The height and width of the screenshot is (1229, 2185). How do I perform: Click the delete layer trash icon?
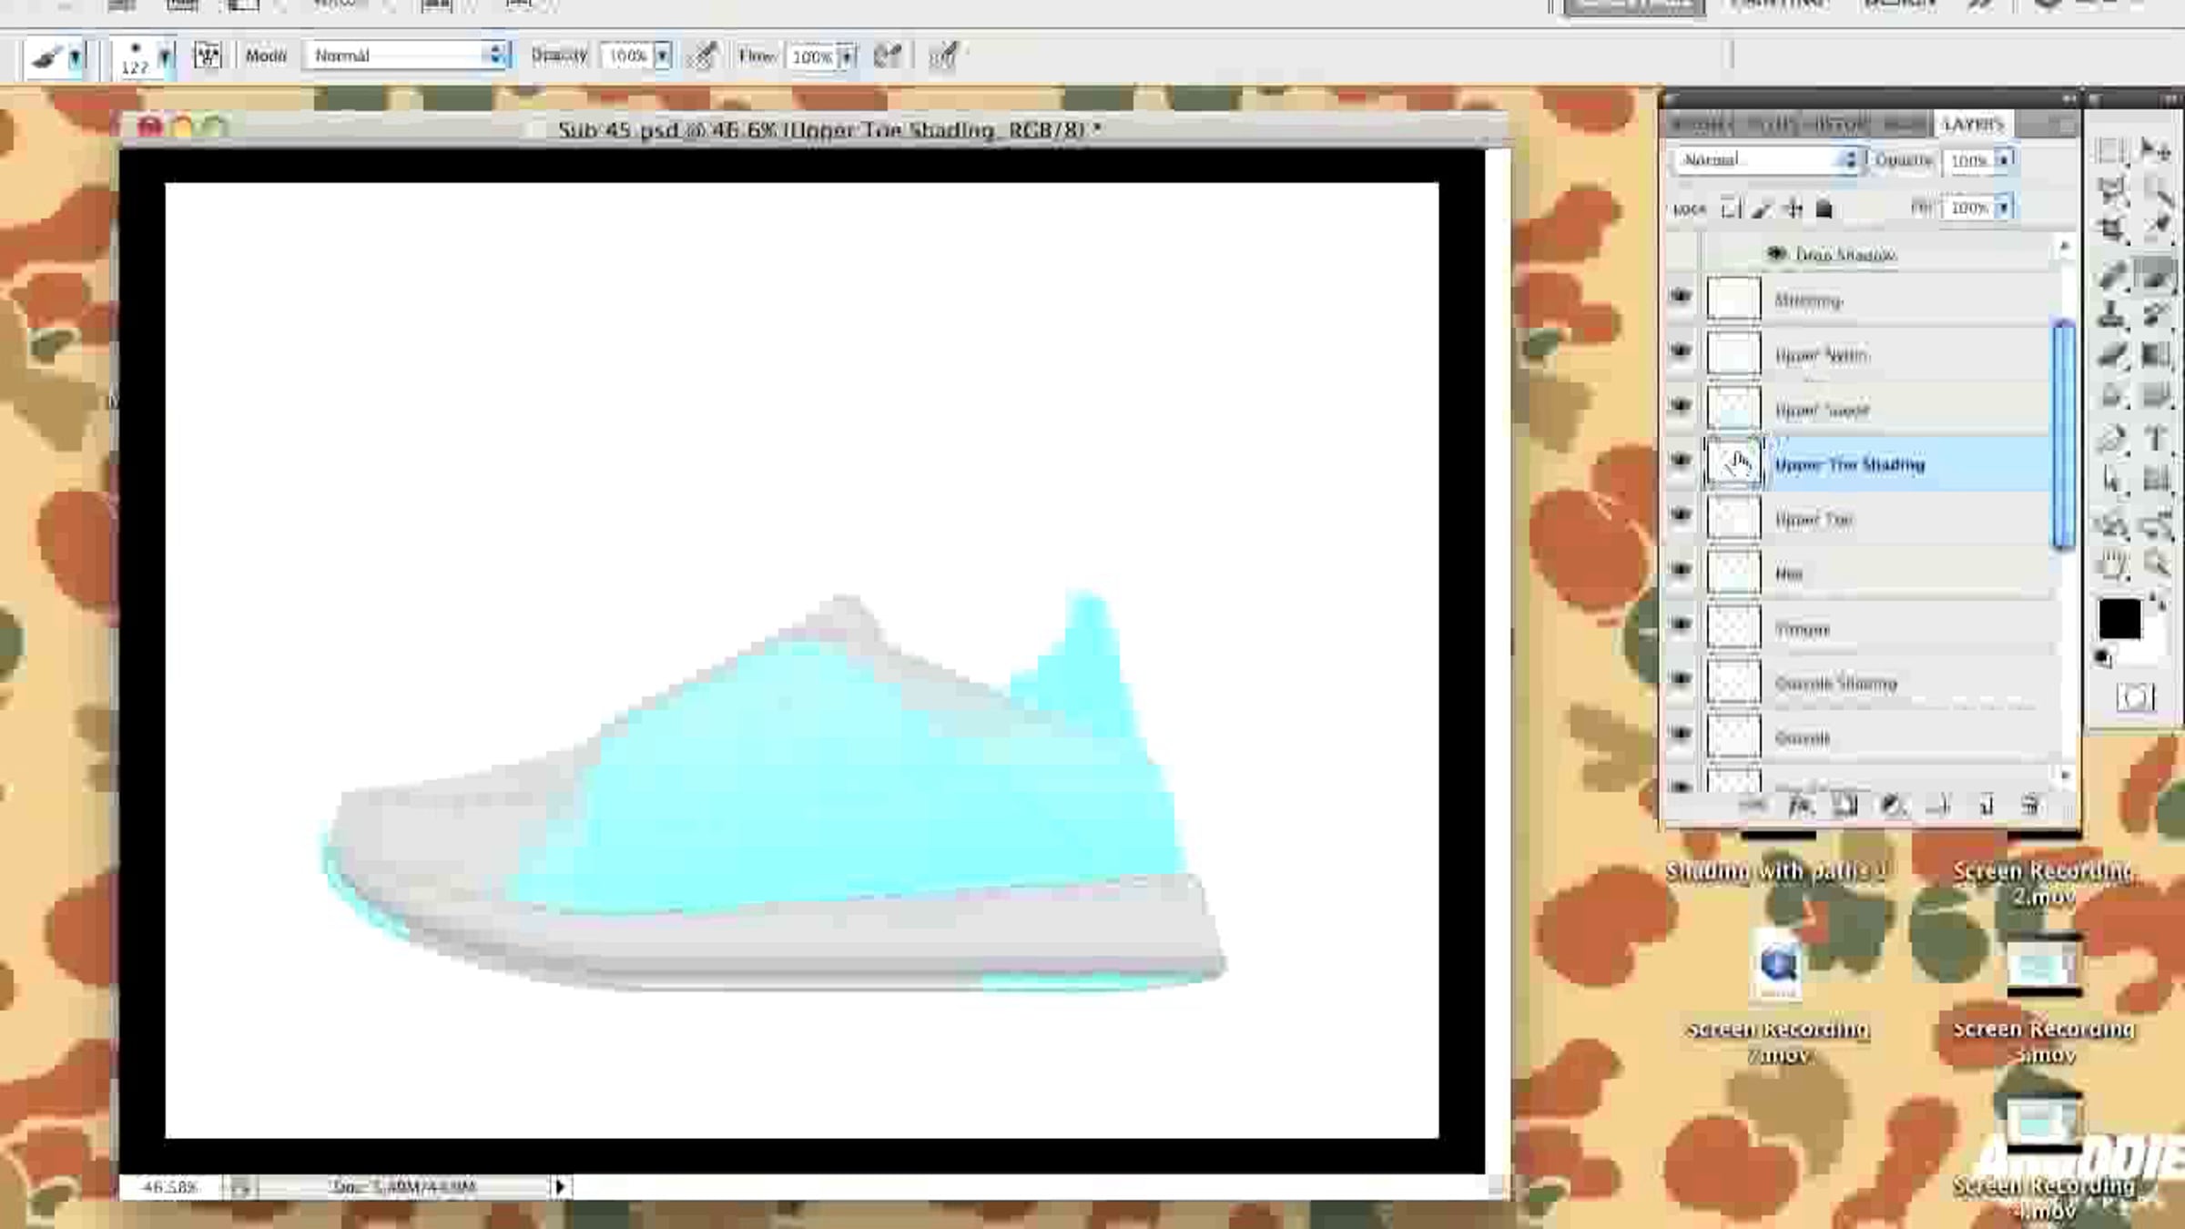2029,806
